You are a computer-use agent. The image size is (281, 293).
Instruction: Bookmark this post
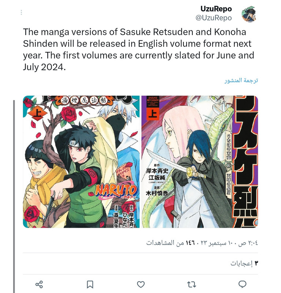[90, 284]
